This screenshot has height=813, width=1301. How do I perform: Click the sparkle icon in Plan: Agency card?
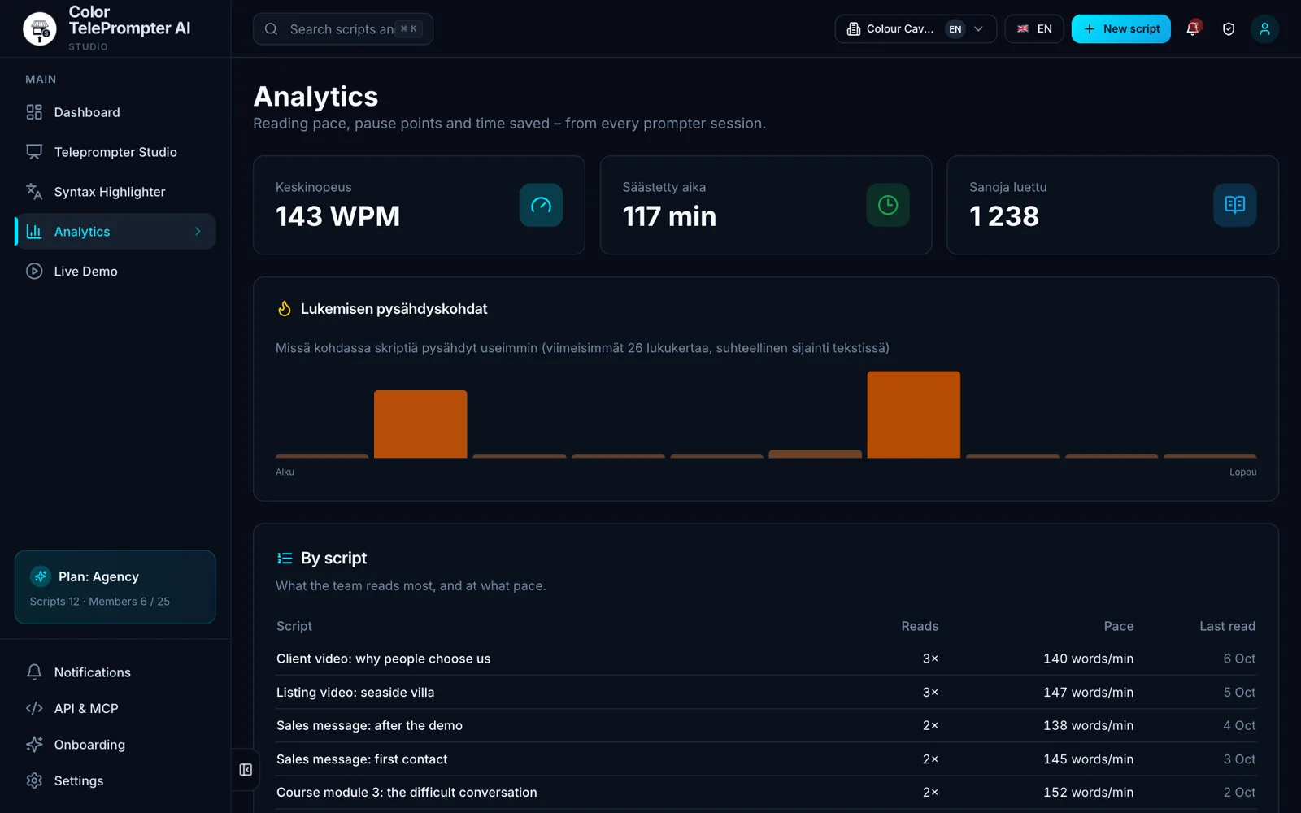[41, 576]
